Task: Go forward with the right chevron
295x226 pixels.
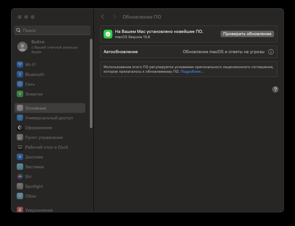Action: tap(114, 17)
